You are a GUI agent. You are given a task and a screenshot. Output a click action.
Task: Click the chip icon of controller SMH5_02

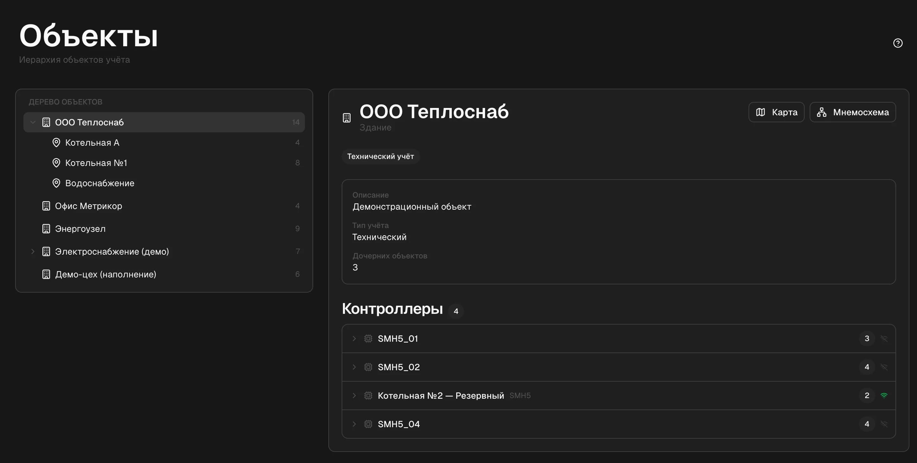(x=368, y=367)
